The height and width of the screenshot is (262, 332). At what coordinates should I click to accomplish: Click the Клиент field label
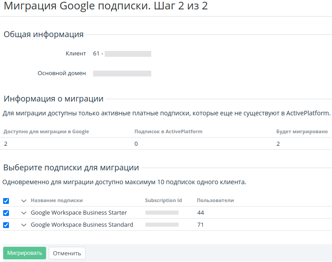(x=76, y=54)
